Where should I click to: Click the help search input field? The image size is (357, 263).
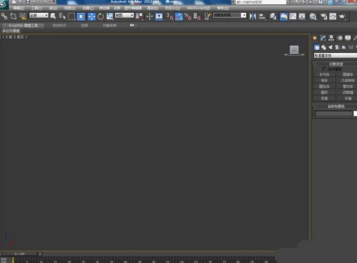(260, 2)
